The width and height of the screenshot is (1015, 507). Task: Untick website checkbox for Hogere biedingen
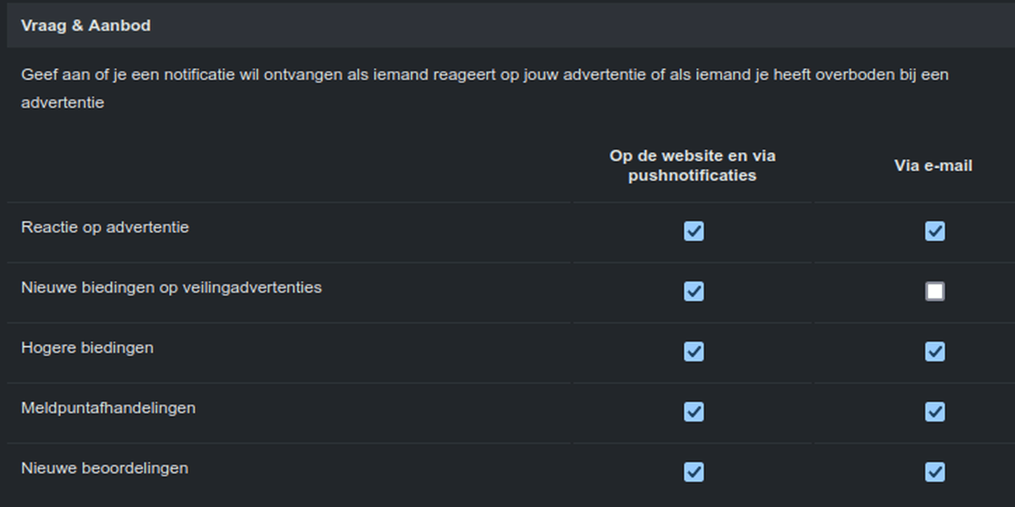(x=693, y=352)
